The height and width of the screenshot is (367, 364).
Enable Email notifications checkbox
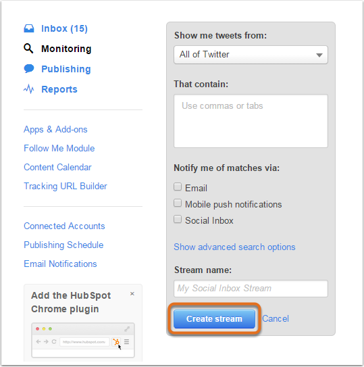coord(178,187)
